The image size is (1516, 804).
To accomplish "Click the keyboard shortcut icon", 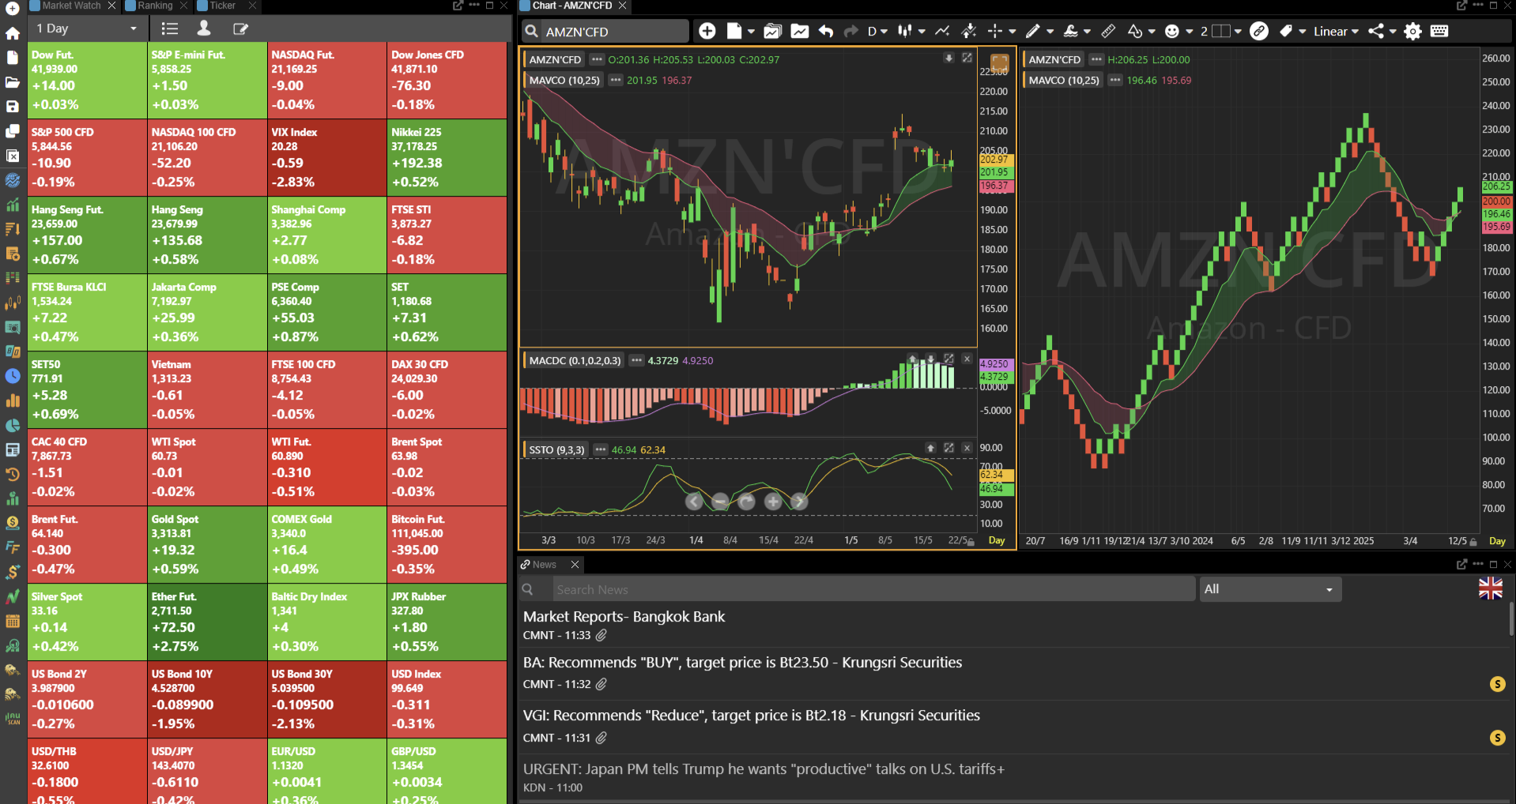I will [x=1439, y=31].
